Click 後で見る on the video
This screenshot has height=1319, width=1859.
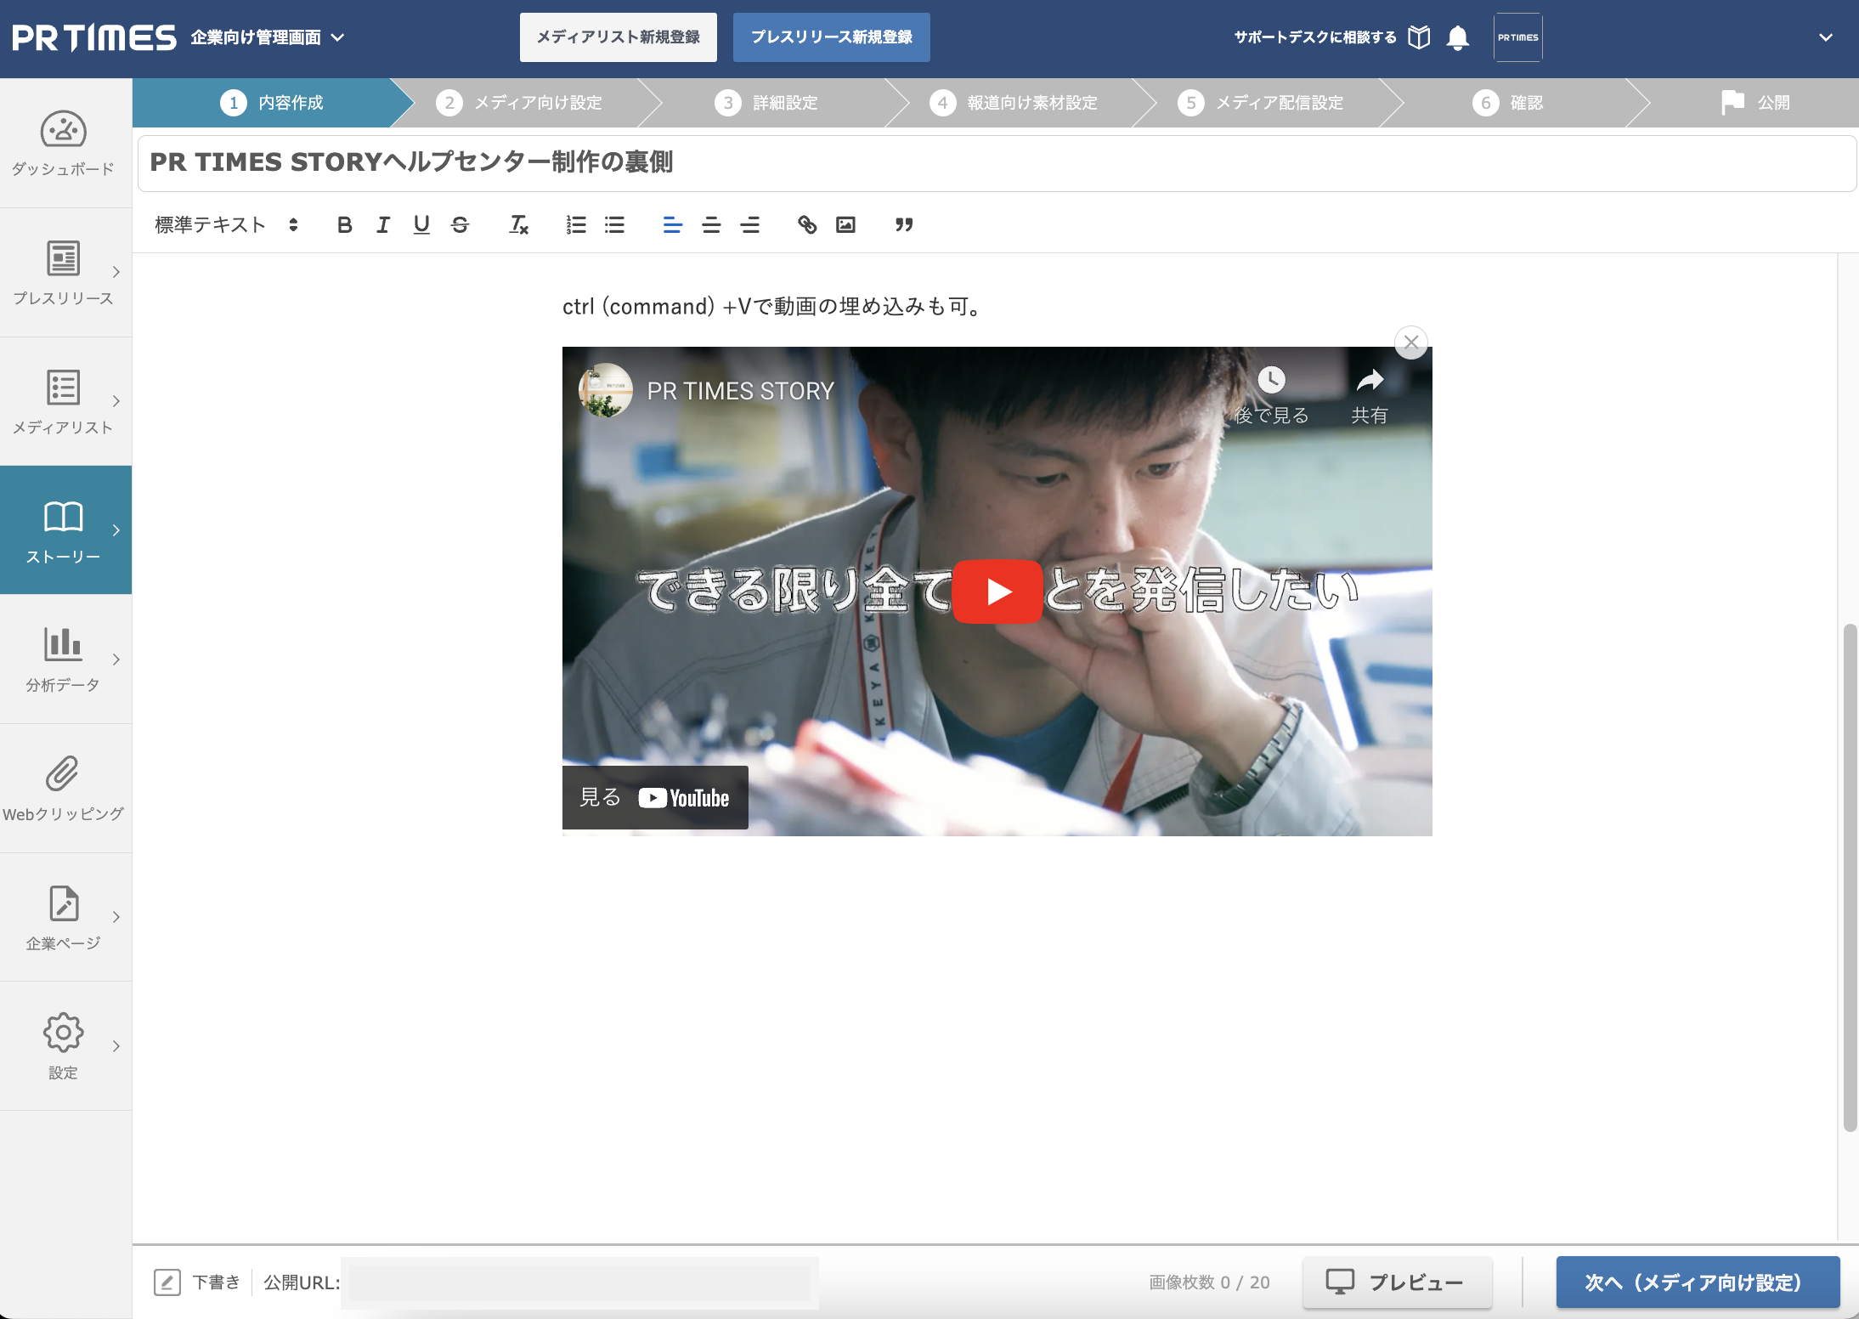click(x=1271, y=395)
